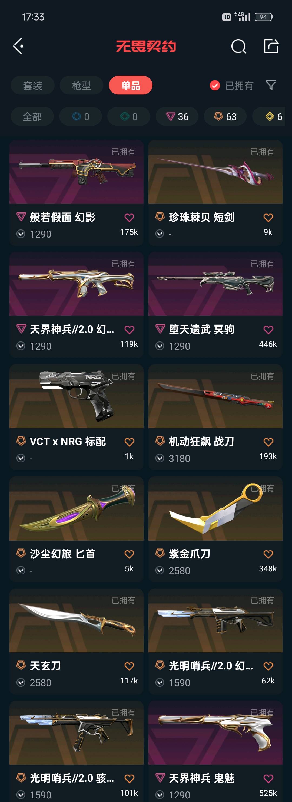This screenshot has height=802, width=292.
Task: Filter by pink tier with 36 items
Action: tap(177, 117)
